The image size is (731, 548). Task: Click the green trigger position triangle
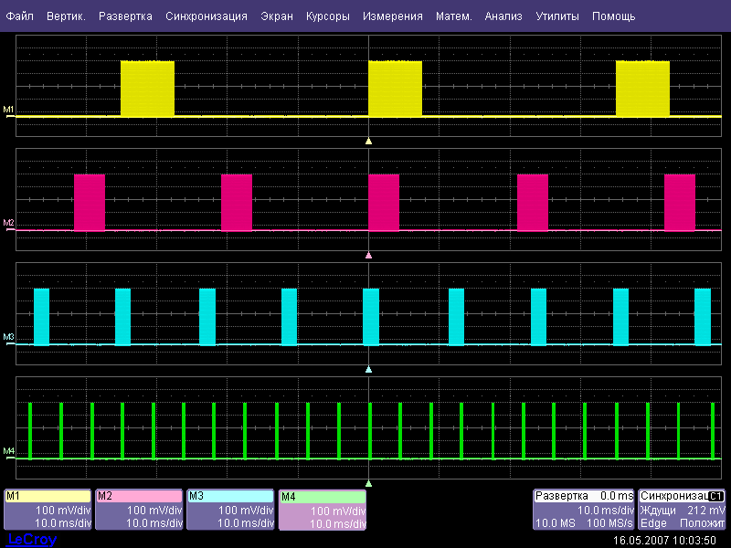point(368,482)
